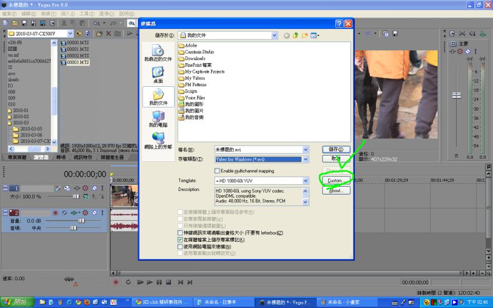Uncheck save project markers in media file (K)
Screen dimensions: 493x308
point(180,240)
